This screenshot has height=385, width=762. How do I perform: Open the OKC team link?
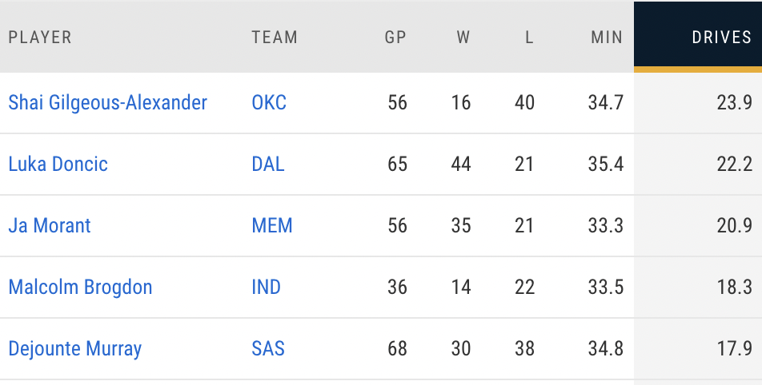point(269,103)
